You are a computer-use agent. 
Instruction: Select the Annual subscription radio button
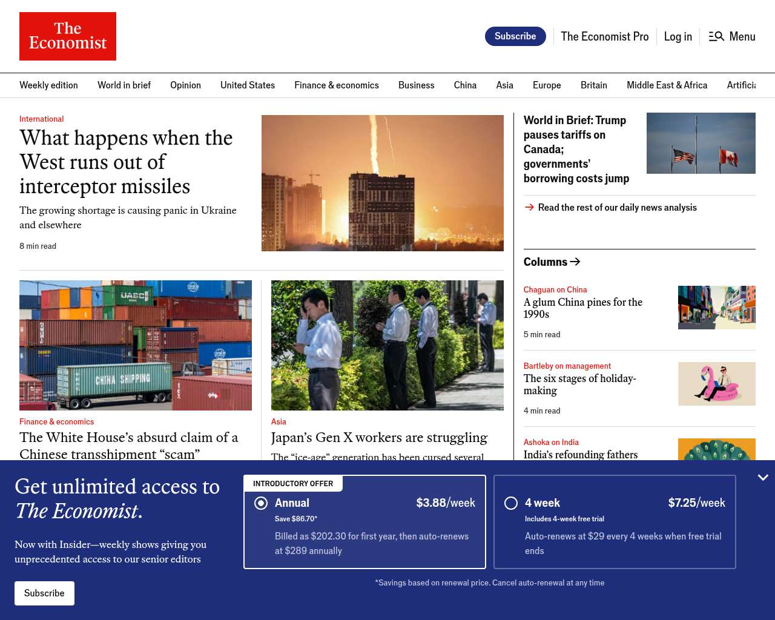pos(261,503)
